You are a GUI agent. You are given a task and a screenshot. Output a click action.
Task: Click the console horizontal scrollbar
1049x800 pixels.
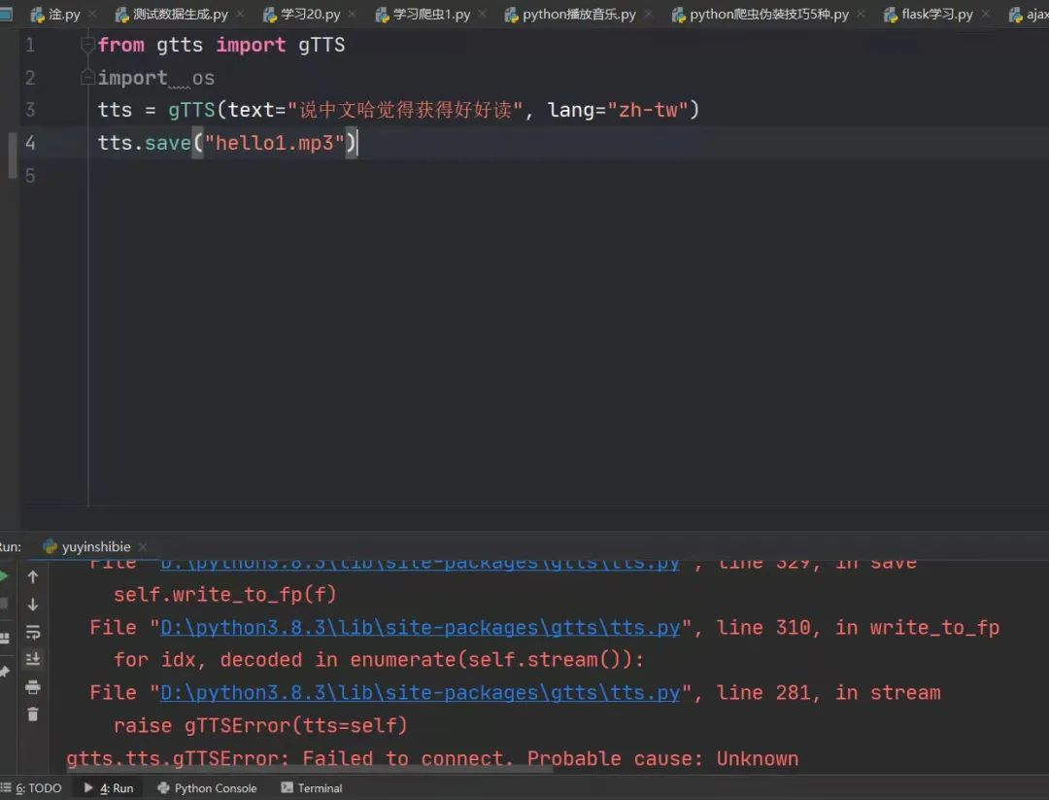coord(308,770)
